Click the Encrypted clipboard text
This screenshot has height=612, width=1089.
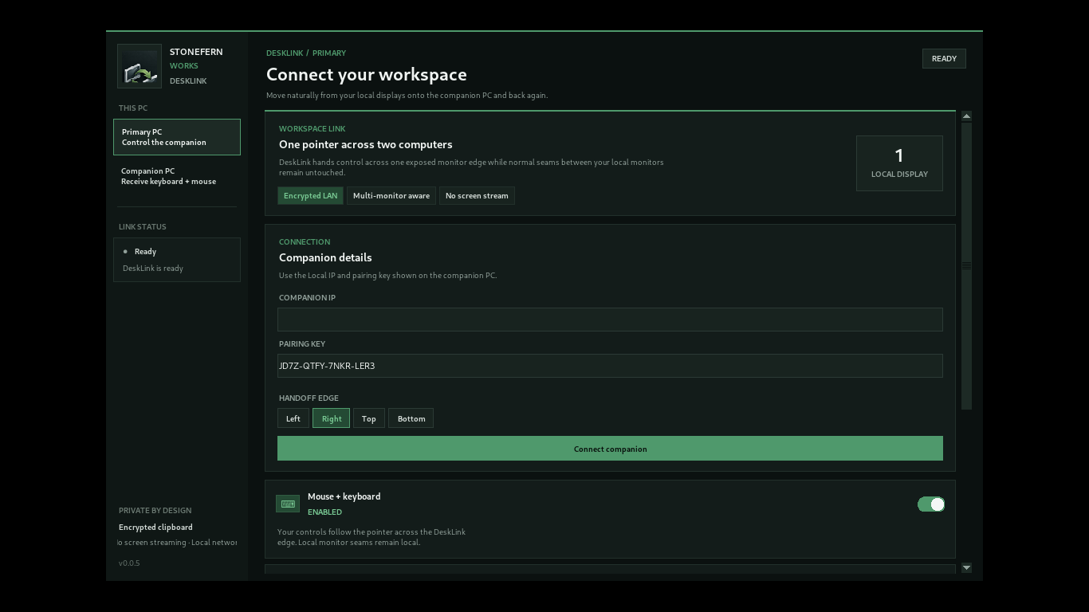(155, 528)
